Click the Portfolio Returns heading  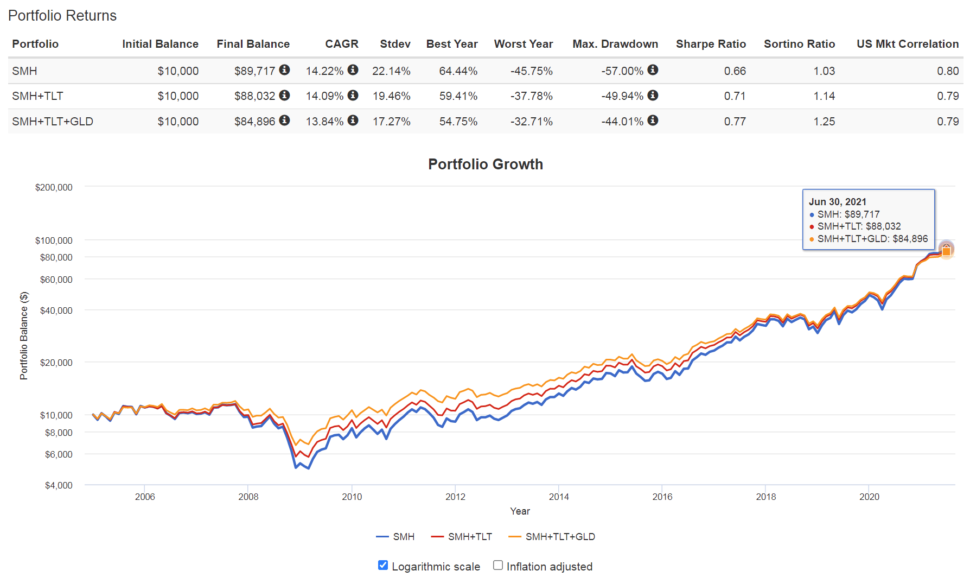(x=62, y=16)
